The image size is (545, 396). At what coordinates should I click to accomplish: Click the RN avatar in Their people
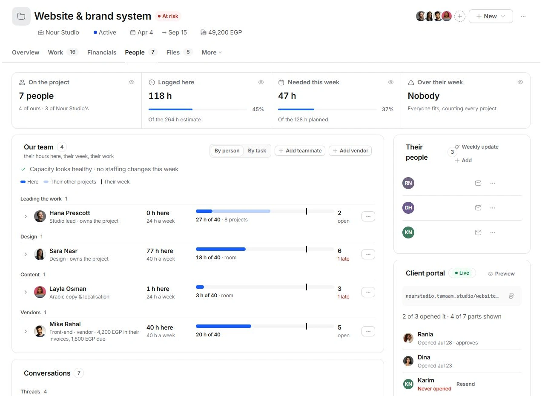pos(408,183)
